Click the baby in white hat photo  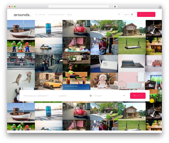coord(104,81)
